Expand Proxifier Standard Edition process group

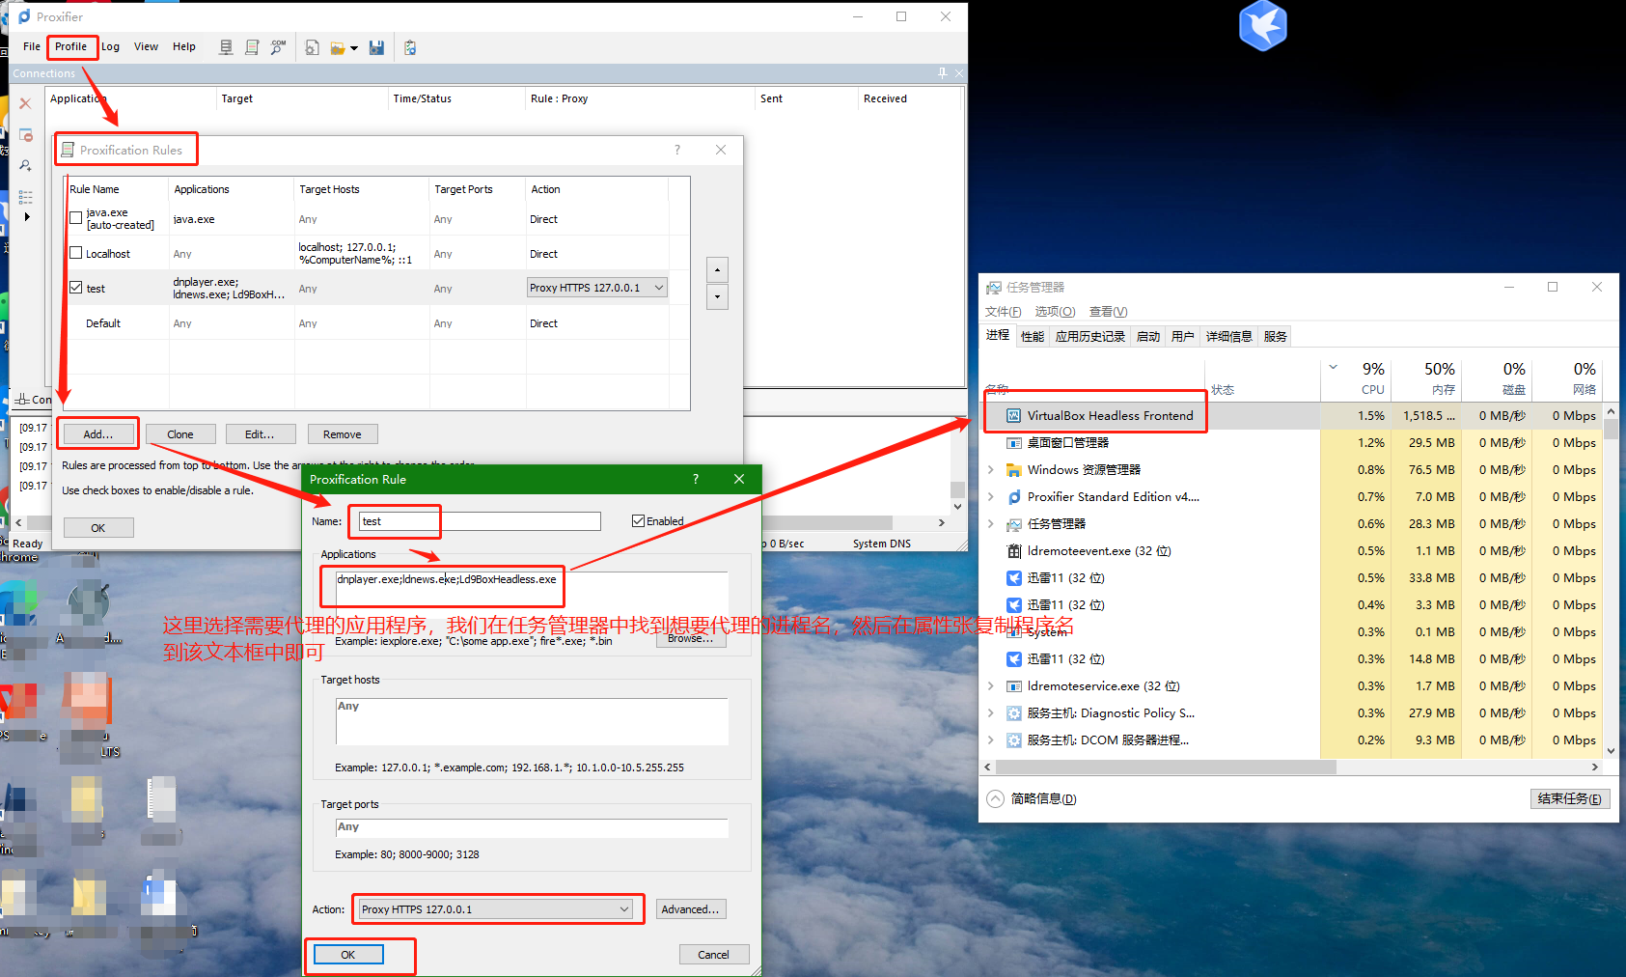pos(991,497)
